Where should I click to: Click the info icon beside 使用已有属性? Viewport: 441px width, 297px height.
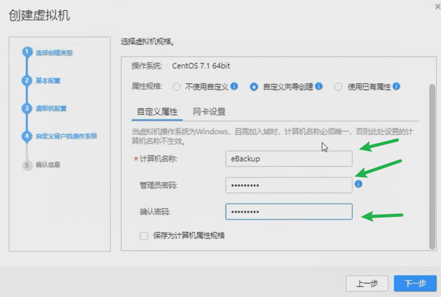click(x=396, y=86)
